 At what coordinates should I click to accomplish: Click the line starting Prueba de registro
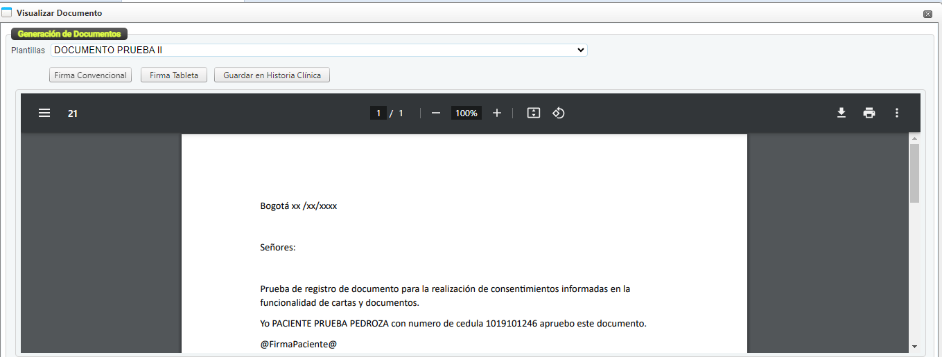tap(445, 289)
